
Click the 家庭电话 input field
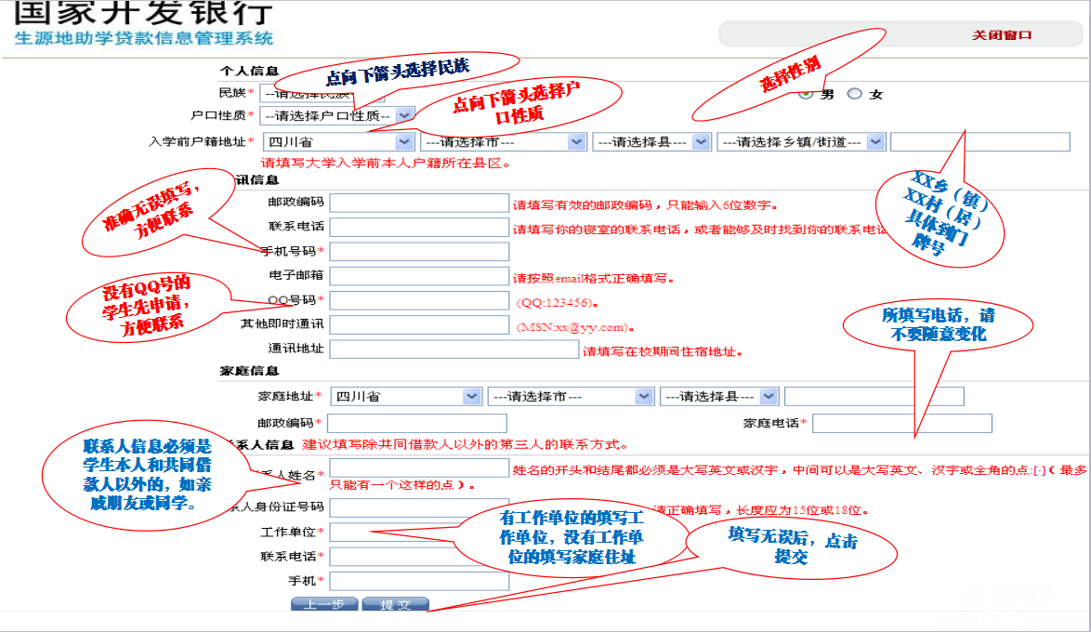coord(901,424)
